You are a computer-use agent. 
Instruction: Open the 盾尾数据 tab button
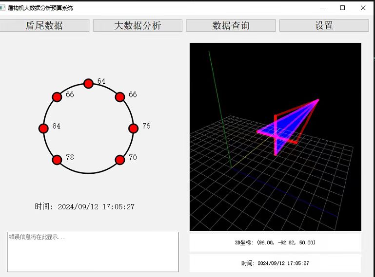44,25
